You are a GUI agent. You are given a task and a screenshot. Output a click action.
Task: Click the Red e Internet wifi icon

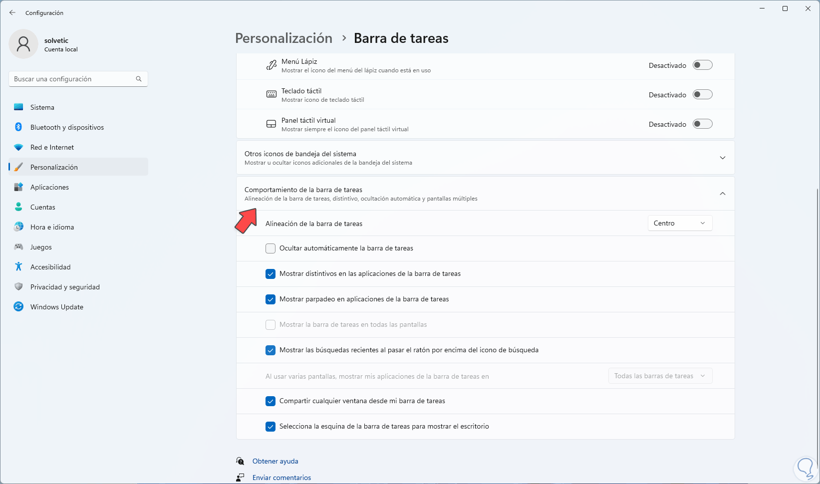click(18, 147)
